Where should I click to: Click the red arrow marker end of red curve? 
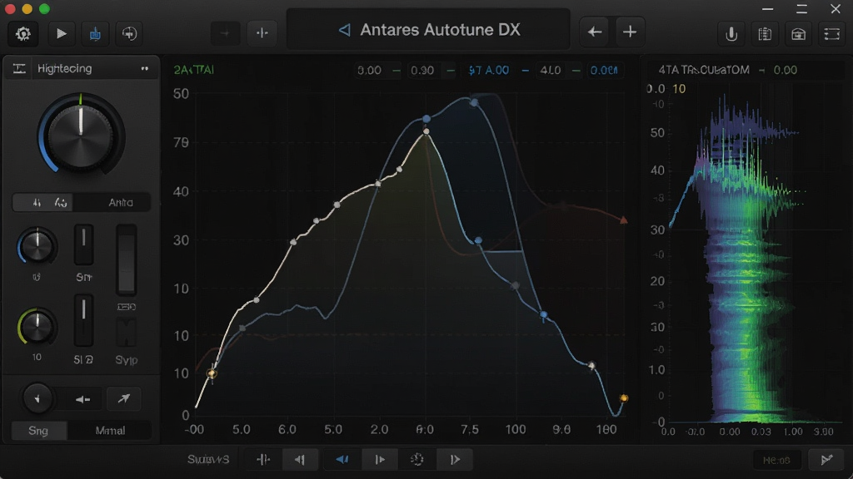[624, 220]
